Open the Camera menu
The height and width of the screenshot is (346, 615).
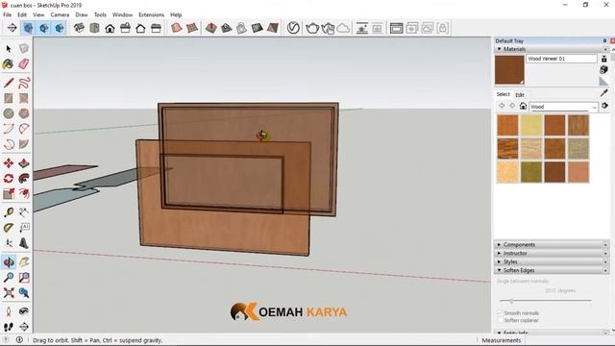coord(60,14)
